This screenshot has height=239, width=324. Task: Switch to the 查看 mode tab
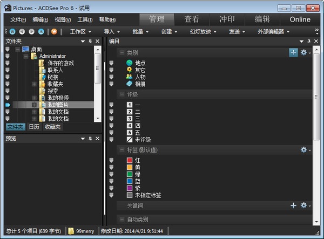pyautogui.click(x=192, y=19)
